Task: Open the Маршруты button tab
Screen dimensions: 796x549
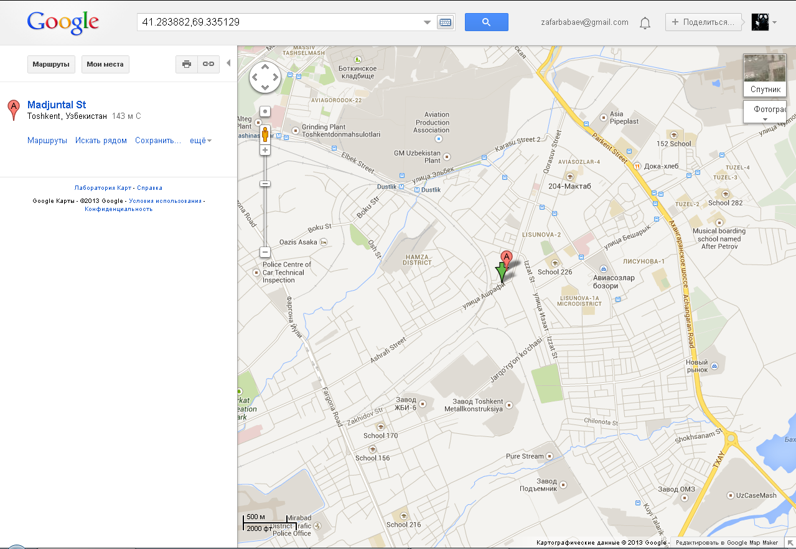Action: (x=51, y=64)
